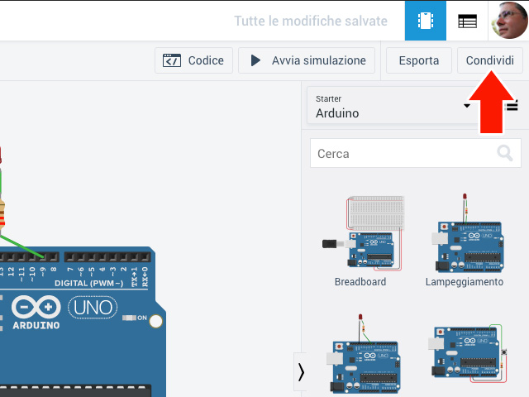The height and width of the screenshot is (397, 529).
Task: Click the Arduino infinity logo on board
Action: [36, 308]
